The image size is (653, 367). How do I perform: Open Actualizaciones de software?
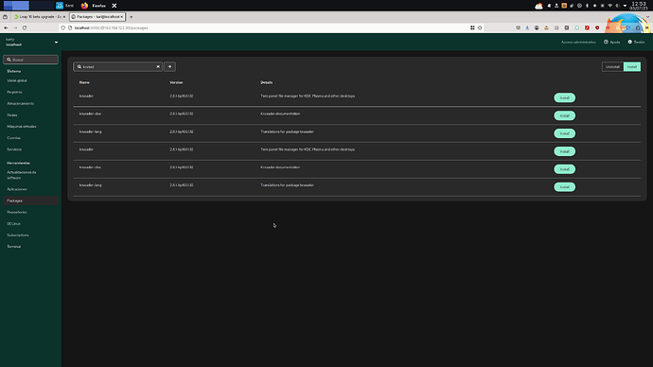click(22, 175)
